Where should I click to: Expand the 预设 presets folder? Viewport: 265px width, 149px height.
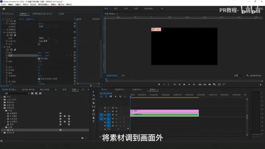2,97
